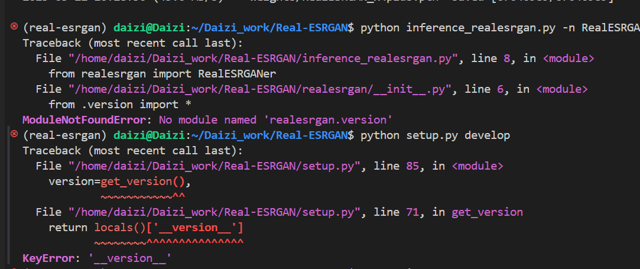Click "from .version import *" line

120,105
